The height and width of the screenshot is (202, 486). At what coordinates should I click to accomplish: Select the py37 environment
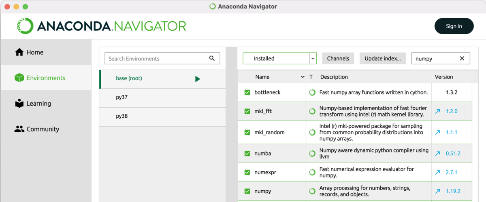tap(162, 98)
